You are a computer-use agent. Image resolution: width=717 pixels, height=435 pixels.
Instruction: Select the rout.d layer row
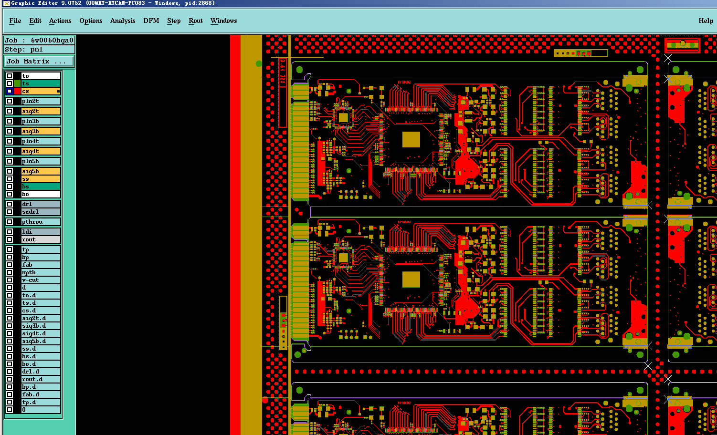click(x=41, y=379)
